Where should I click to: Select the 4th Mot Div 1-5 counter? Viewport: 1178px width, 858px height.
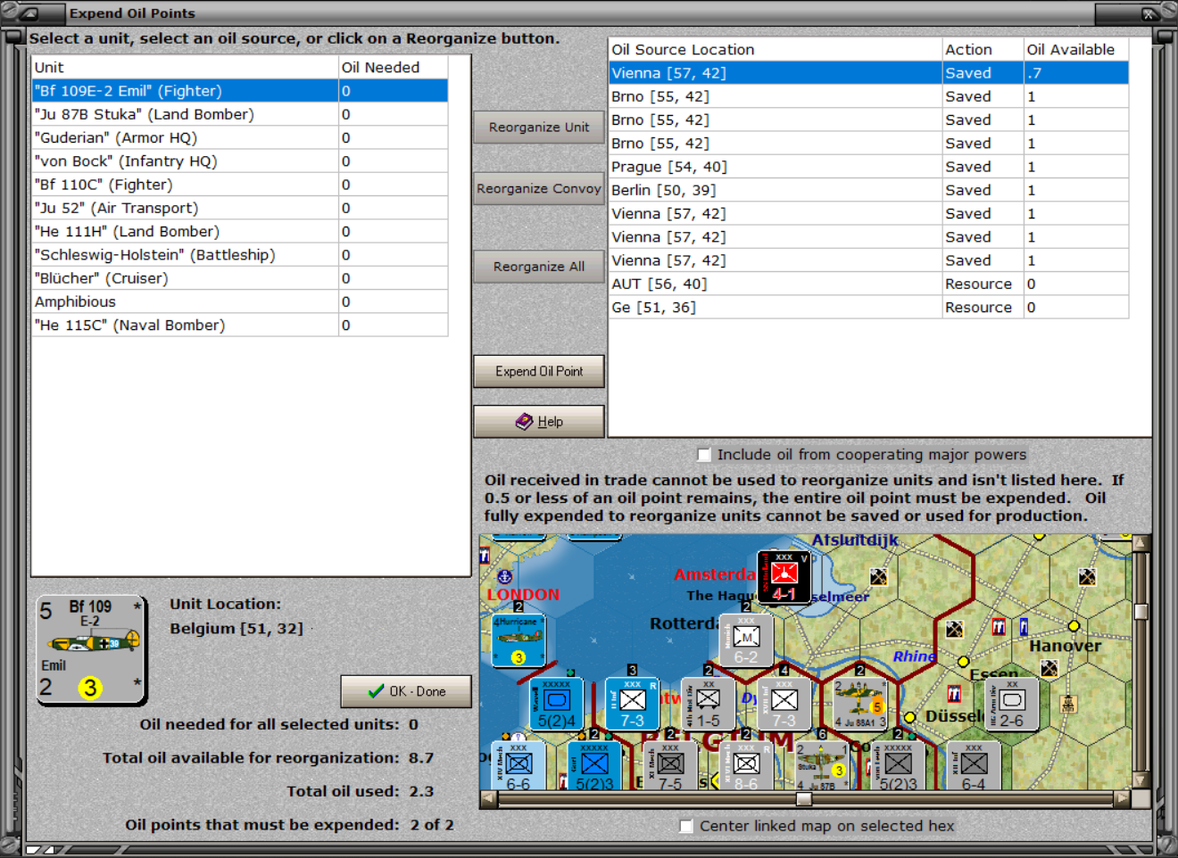(708, 704)
